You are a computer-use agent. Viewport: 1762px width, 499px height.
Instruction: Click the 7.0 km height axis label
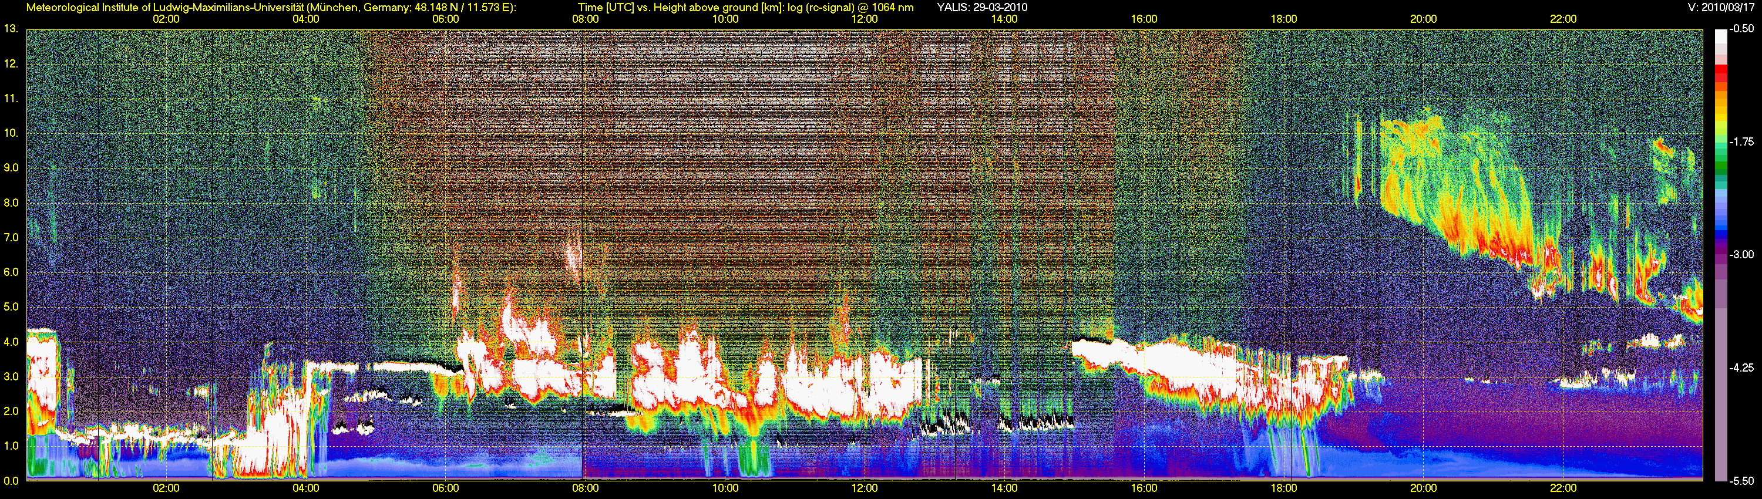11,237
